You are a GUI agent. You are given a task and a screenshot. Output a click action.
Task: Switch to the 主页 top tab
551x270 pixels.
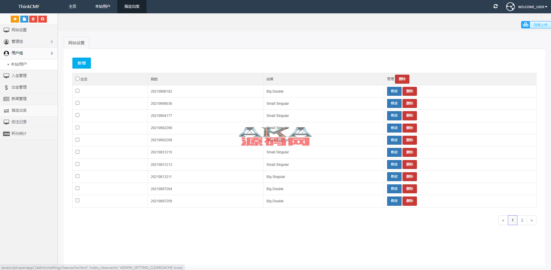[x=72, y=7]
